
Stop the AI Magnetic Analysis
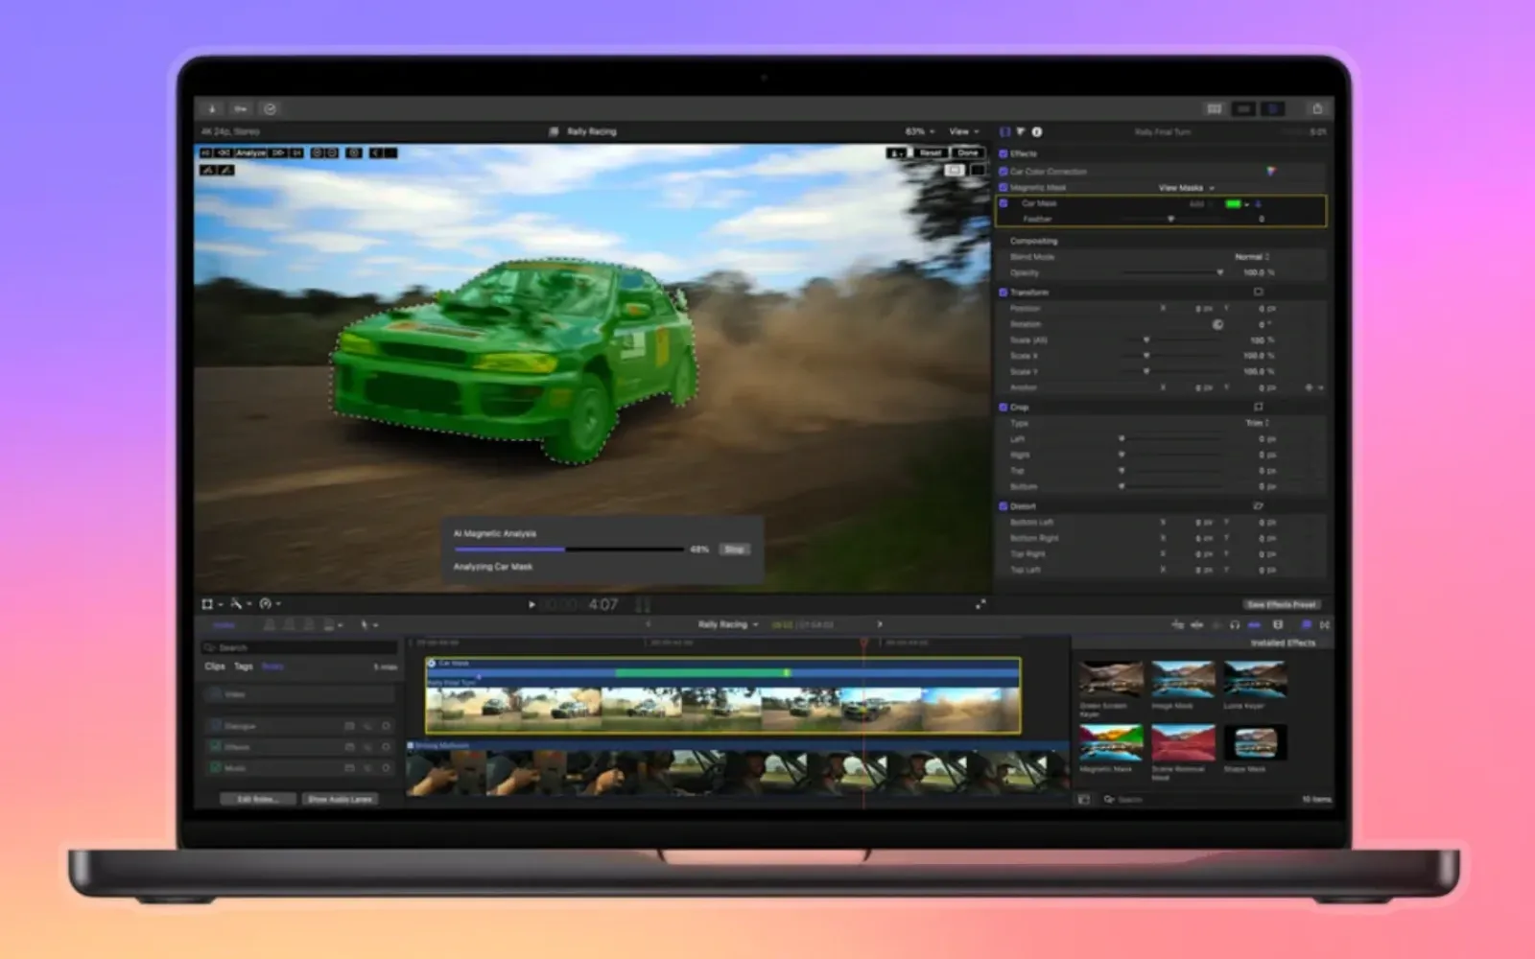(734, 549)
